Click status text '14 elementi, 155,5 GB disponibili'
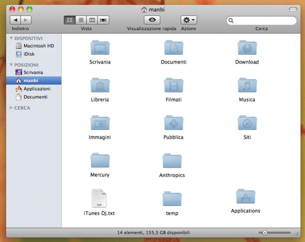The width and height of the screenshot is (305, 242). (154, 233)
